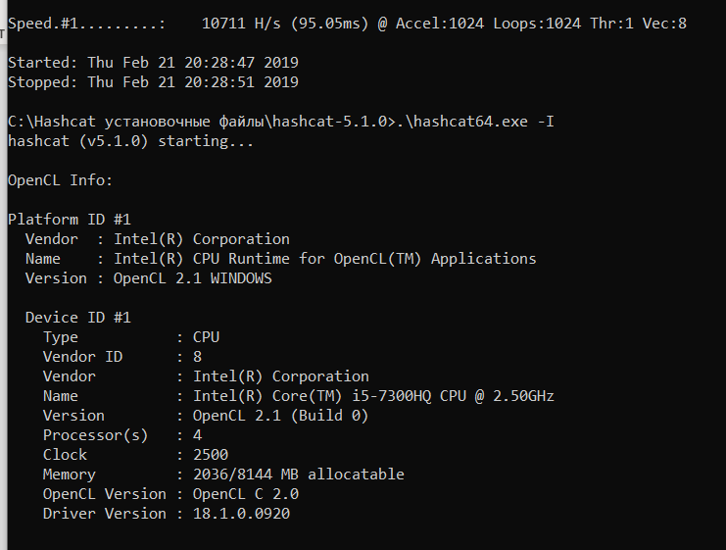Viewport: 726px width, 550px height.
Task: Click the device Vendor Intel(R) Corporation line
Action: coord(206,376)
